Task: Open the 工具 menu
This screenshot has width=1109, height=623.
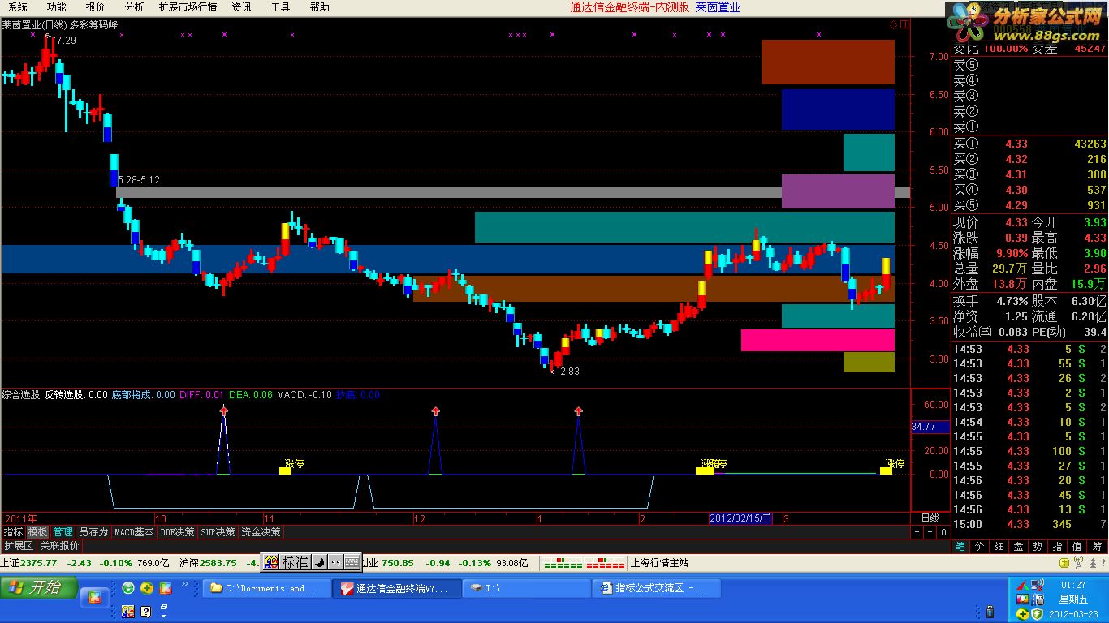Action: (x=280, y=7)
